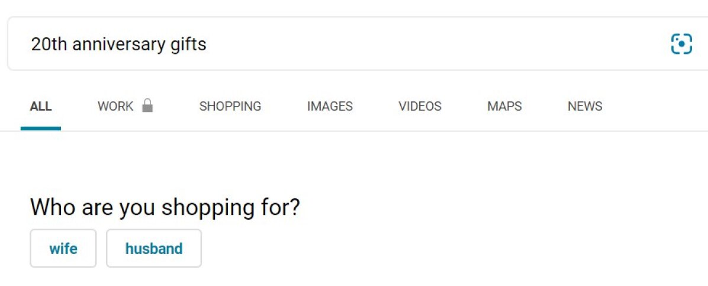
Task: Go to the SHOPPING tab
Action: coord(230,107)
